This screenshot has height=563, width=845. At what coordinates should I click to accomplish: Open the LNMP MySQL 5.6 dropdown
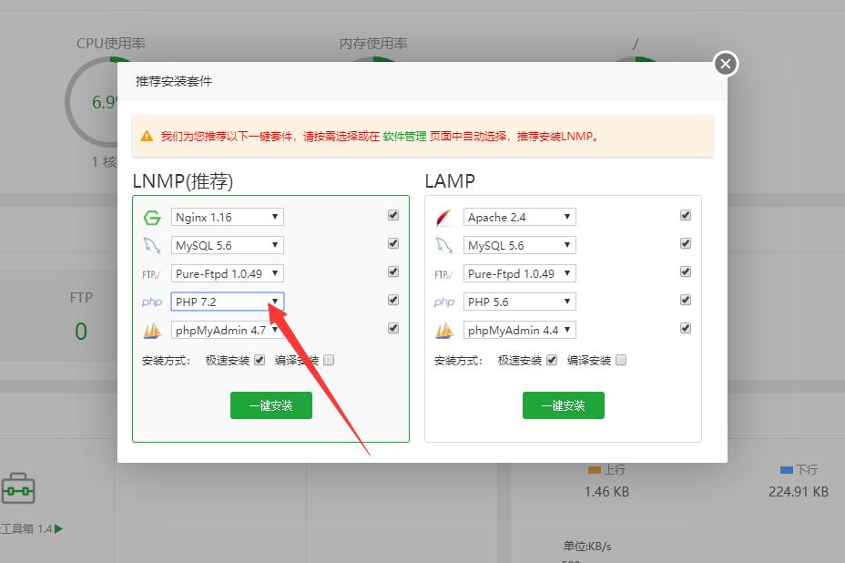(x=228, y=245)
